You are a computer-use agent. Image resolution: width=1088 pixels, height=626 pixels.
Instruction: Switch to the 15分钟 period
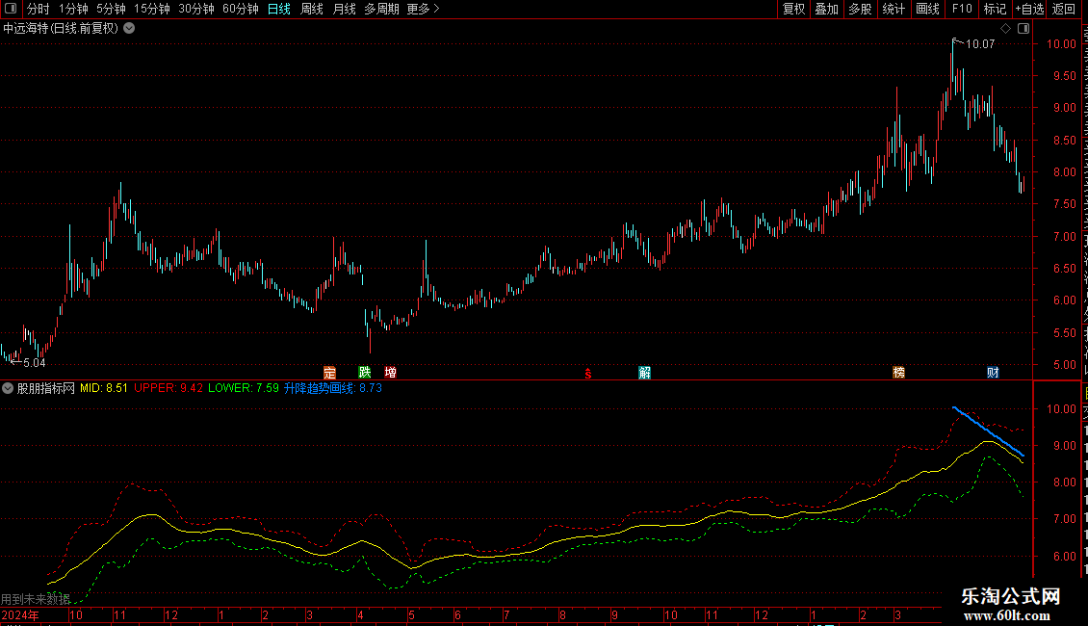pyautogui.click(x=151, y=9)
